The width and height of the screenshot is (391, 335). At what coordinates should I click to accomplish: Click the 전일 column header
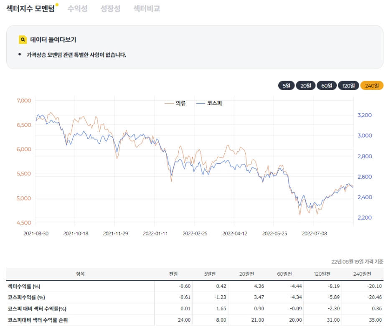pos(173,274)
